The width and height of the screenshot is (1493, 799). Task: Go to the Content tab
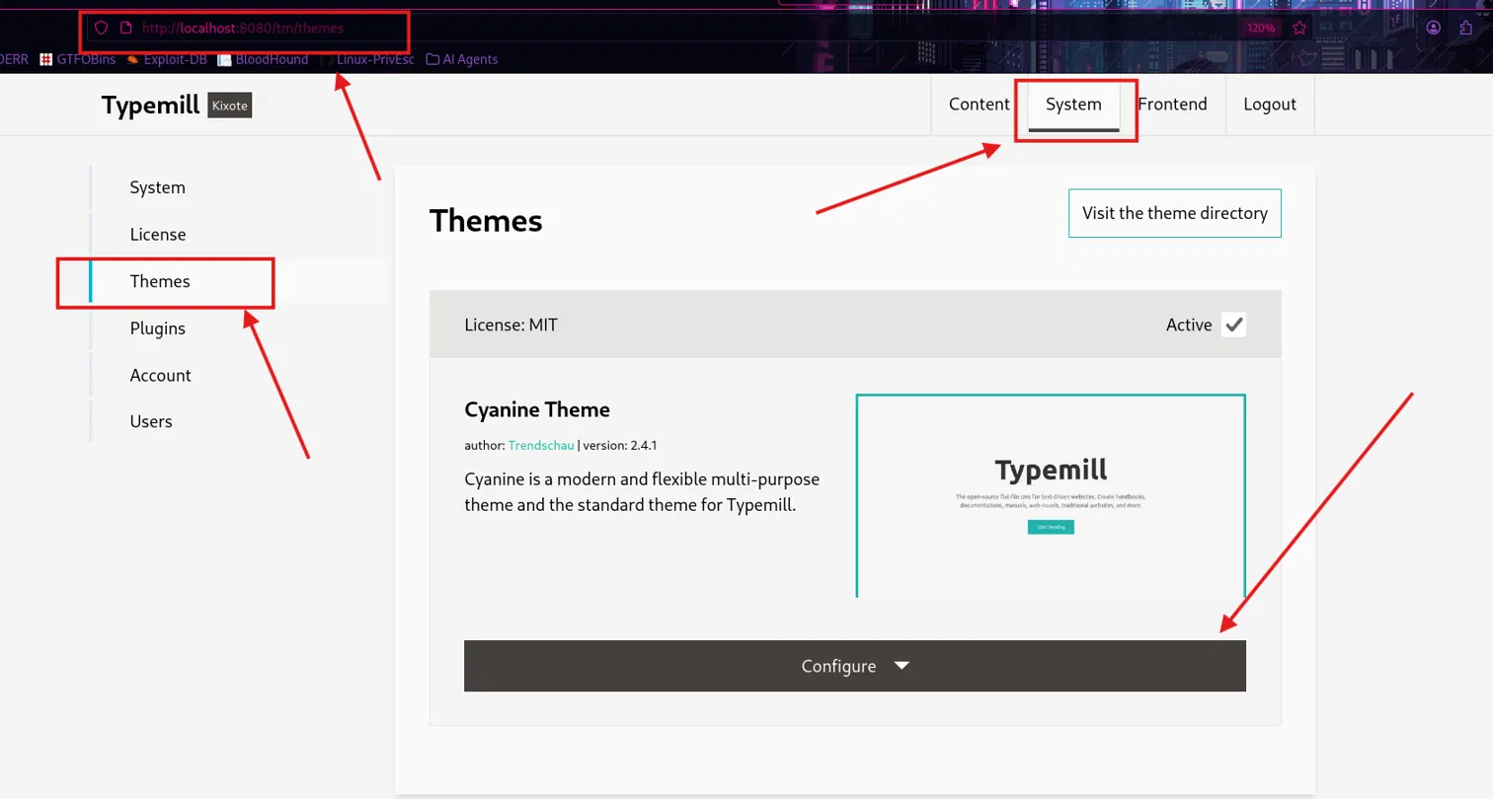tap(980, 105)
